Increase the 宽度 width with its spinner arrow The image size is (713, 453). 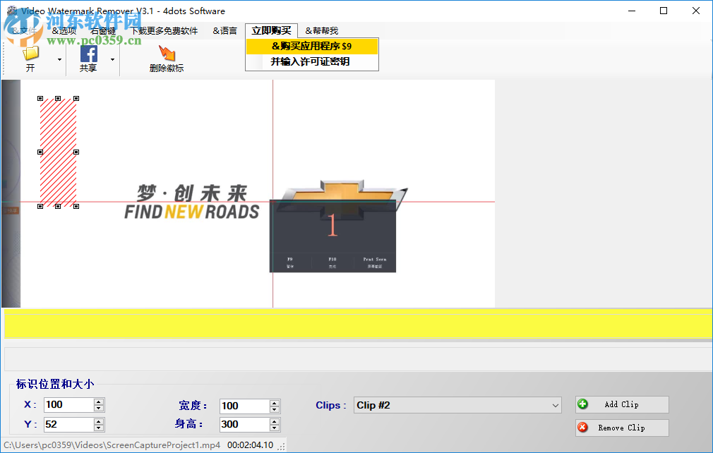point(272,401)
